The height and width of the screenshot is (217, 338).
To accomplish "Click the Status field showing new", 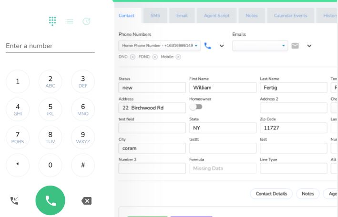I will (x=152, y=88).
